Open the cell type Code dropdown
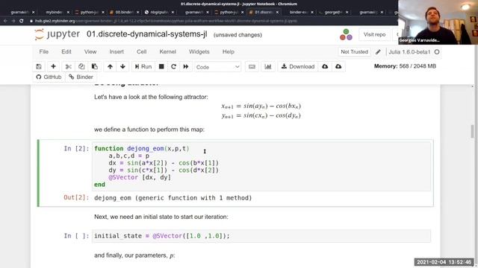The height and width of the screenshot is (268, 478). (x=217, y=67)
